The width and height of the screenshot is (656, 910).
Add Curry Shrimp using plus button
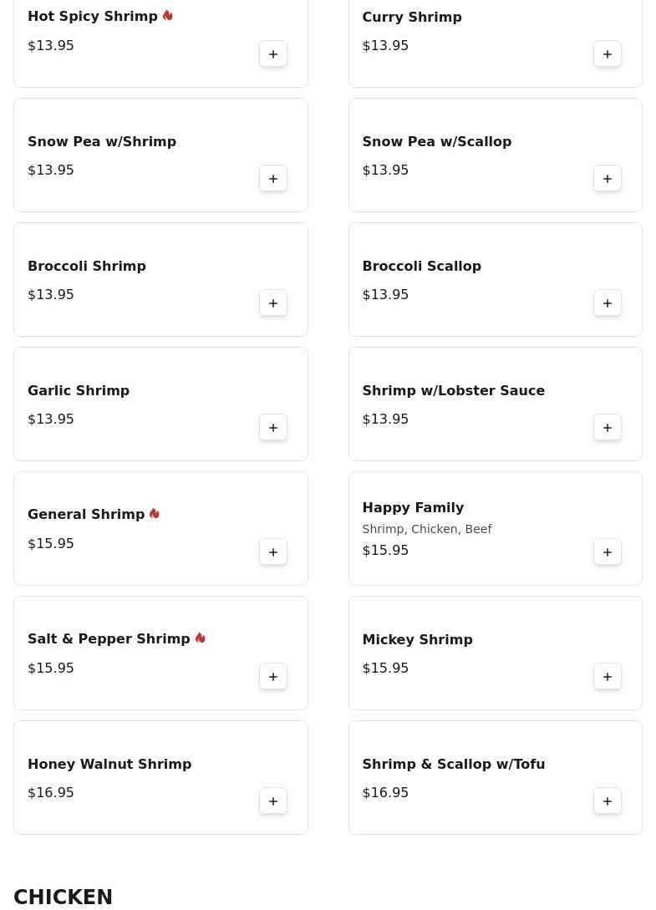[x=608, y=54]
